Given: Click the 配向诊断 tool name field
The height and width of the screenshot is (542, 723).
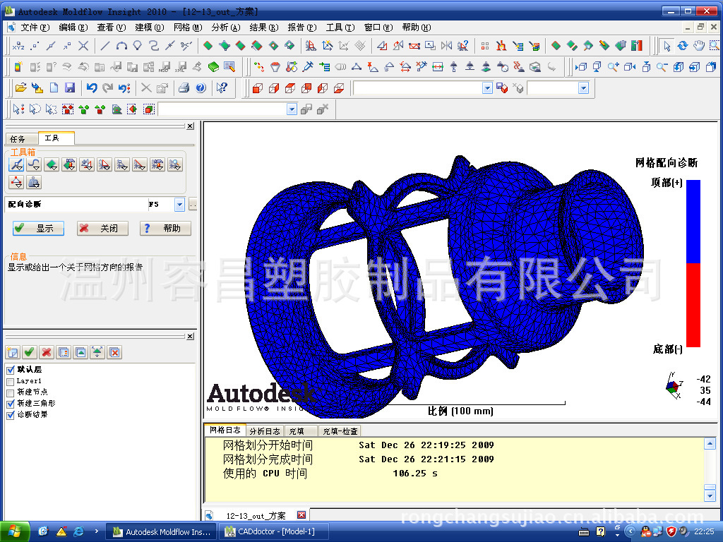Looking at the screenshot, I should pos(77,204).
